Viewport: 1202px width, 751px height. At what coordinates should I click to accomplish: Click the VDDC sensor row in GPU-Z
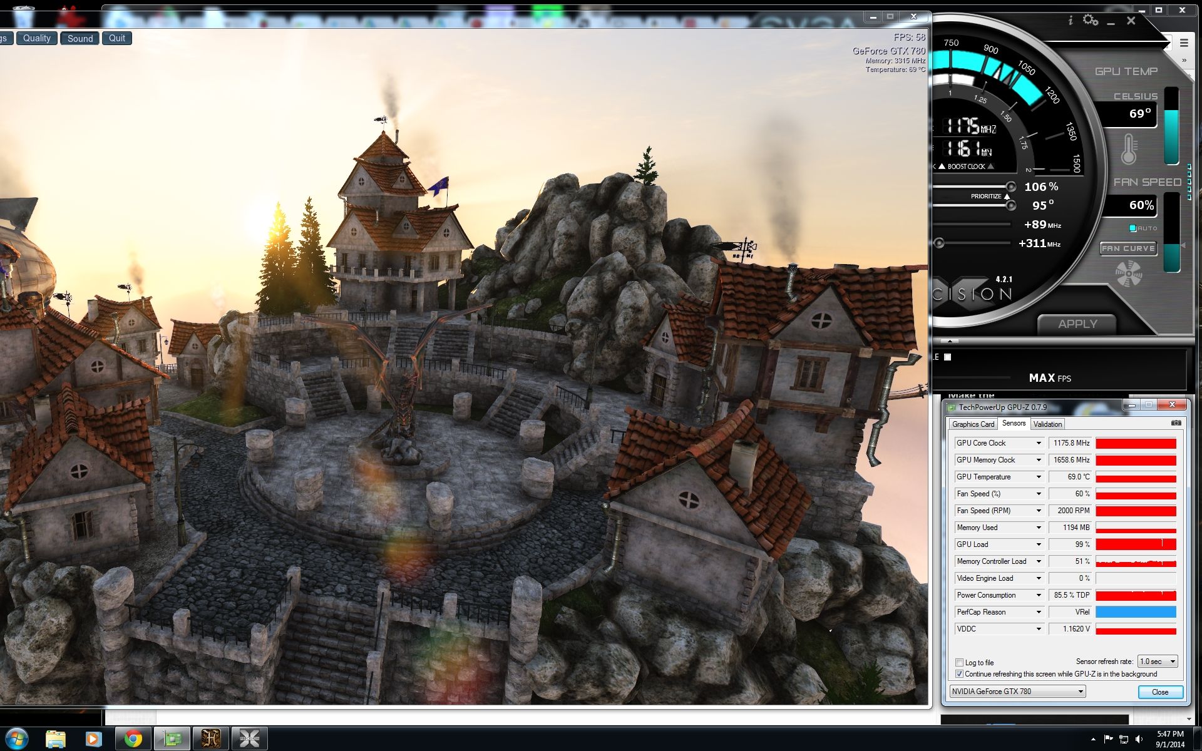tap(995, 629)
